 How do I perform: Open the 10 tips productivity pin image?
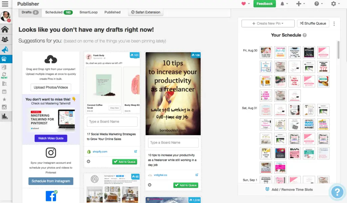click(x=173, y=93)
